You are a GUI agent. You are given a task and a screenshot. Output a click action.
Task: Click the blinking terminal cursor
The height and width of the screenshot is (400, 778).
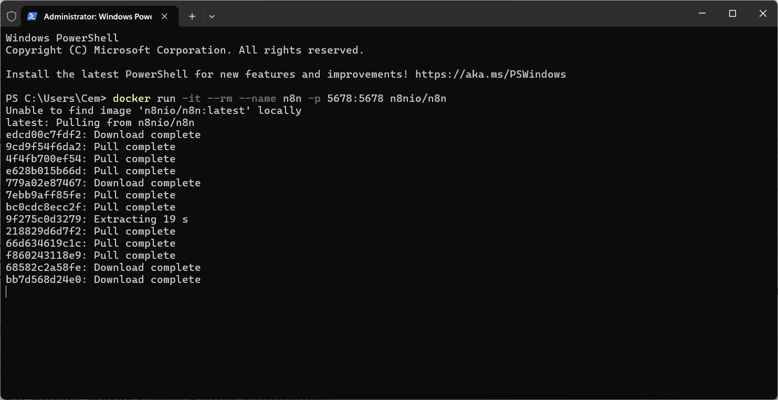click(x=6, y=292)
